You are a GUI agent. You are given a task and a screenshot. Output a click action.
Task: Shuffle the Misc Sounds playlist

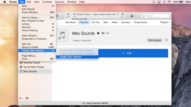pyautogui.click(x=103, y=33)
